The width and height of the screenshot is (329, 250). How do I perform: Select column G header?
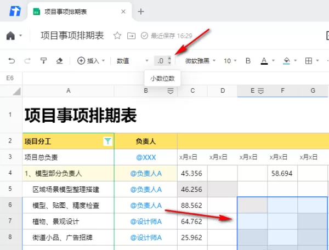coord(313,90)
